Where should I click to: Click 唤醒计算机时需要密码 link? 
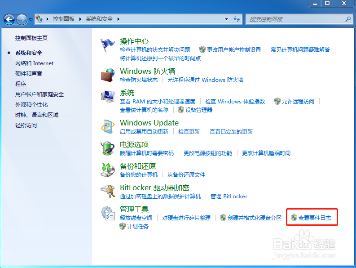(147, 153)
